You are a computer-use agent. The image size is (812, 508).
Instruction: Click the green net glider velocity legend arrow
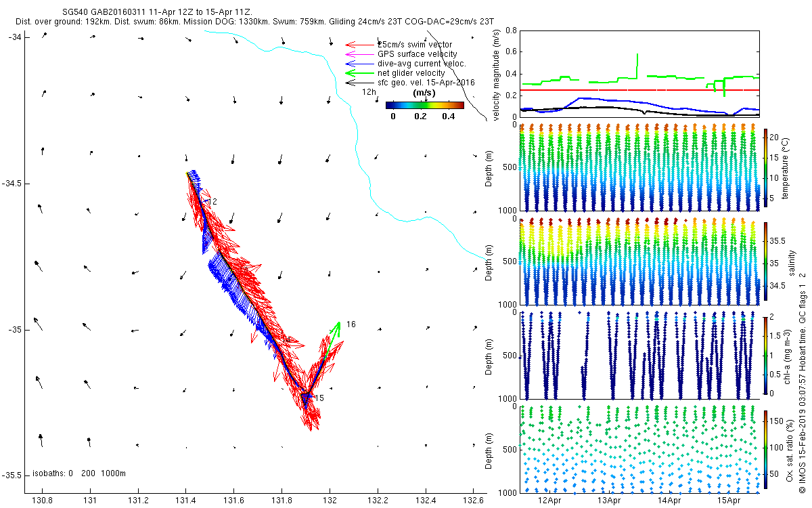click(x=360, y=72)
